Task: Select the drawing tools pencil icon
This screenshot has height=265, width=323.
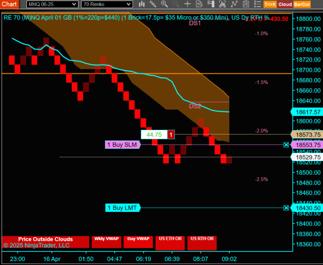Action: point(153,4)
